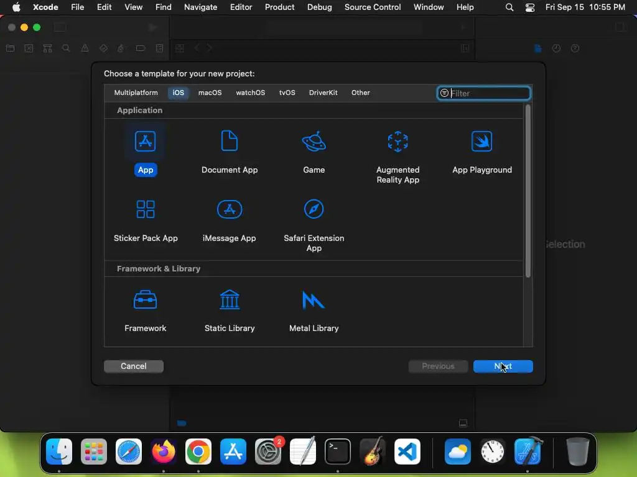The height and width of the screenshot is (477, 637).
Task: Switch to the macOS tab
Action: [210, 93]
